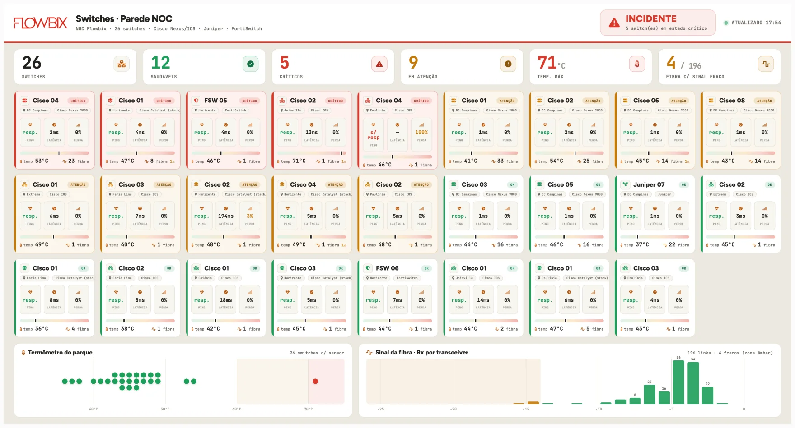Click the fiber pulse icon beside 33 fibra
The height and width of the screenshot is (428, 795).
click(x=493, y=161)
